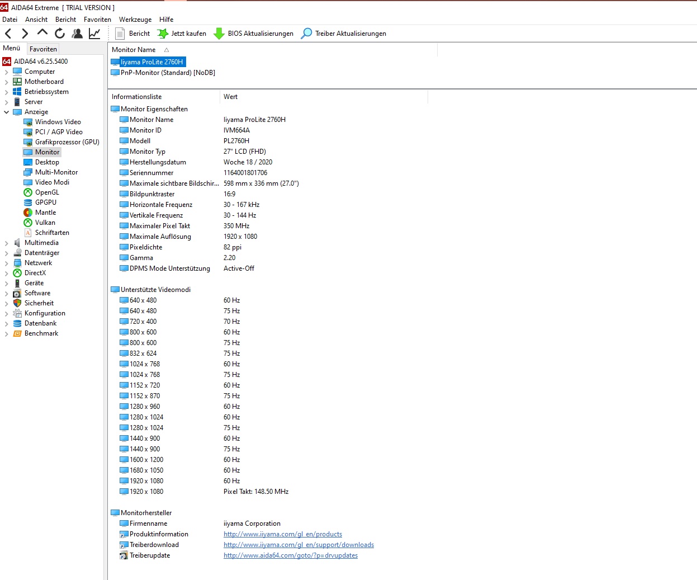Click the Konfiguration icon in tree
The width and height of the screenshot is (697, 580).
tap(17, 313)
